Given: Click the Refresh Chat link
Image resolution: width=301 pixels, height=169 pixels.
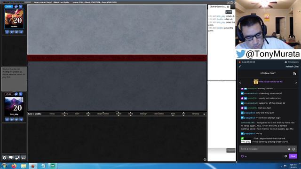Looking at the screenshot, I should coord(292,67).
